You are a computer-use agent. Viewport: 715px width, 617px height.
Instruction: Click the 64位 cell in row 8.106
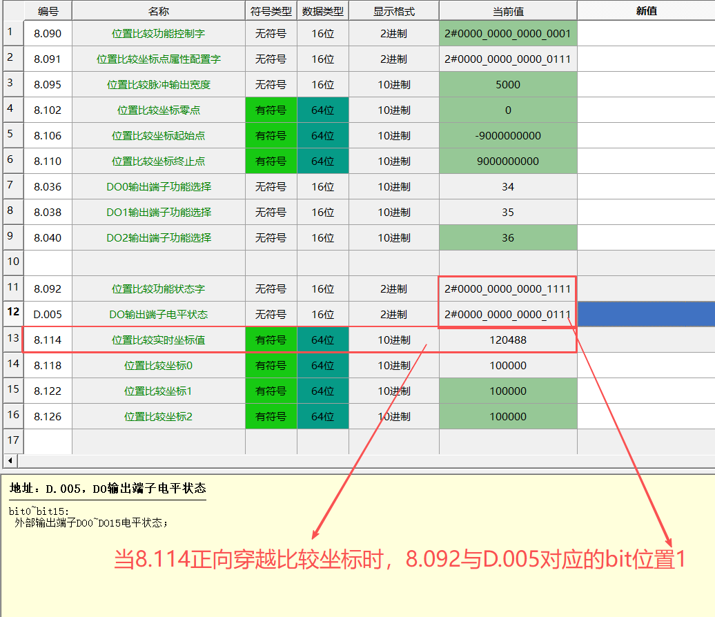323,135
